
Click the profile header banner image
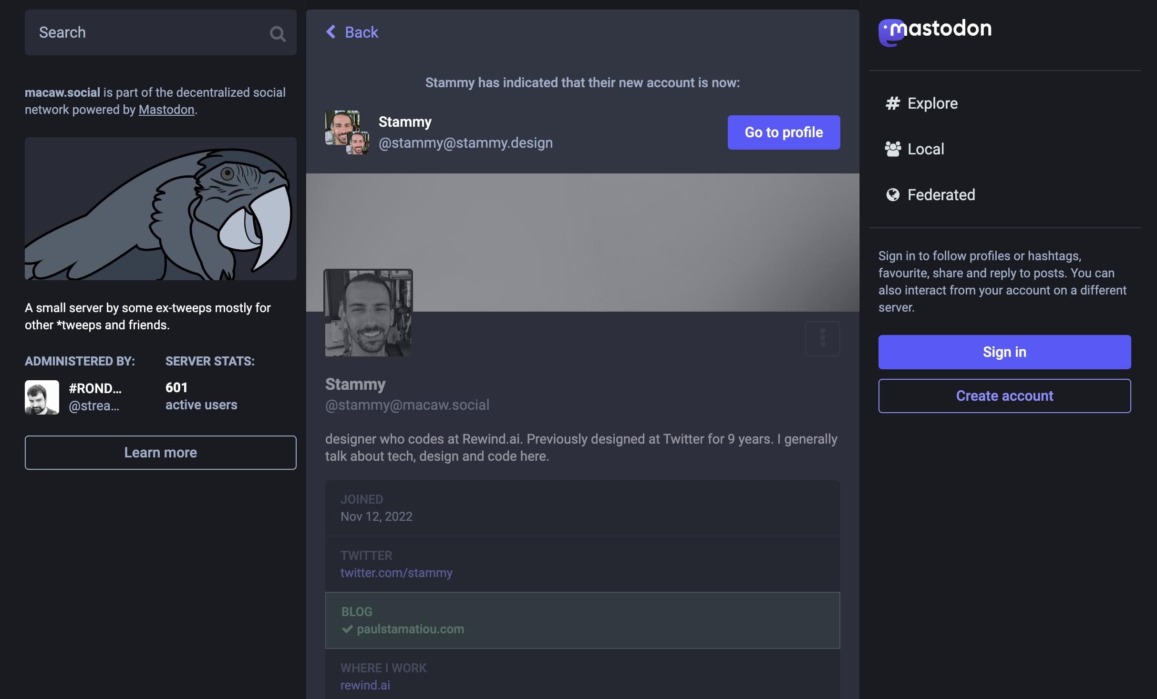582,243
